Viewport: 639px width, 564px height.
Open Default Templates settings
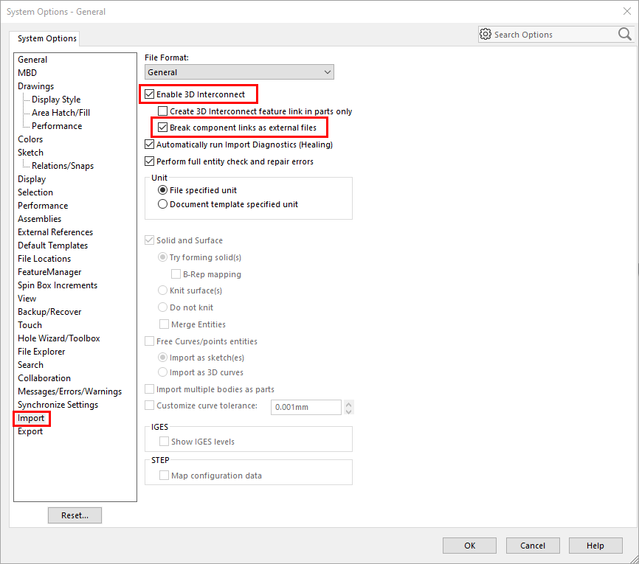53,246
